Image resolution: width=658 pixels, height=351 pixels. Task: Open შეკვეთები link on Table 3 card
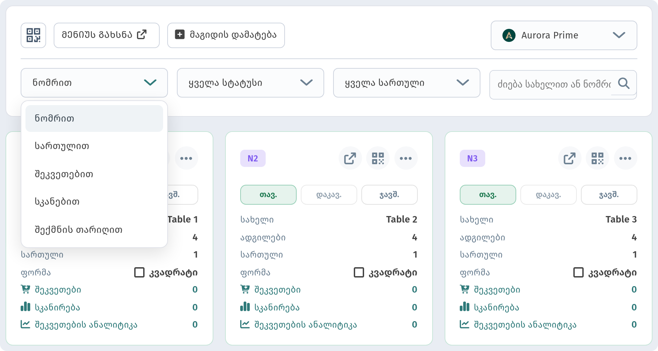[x=490, y=290]
